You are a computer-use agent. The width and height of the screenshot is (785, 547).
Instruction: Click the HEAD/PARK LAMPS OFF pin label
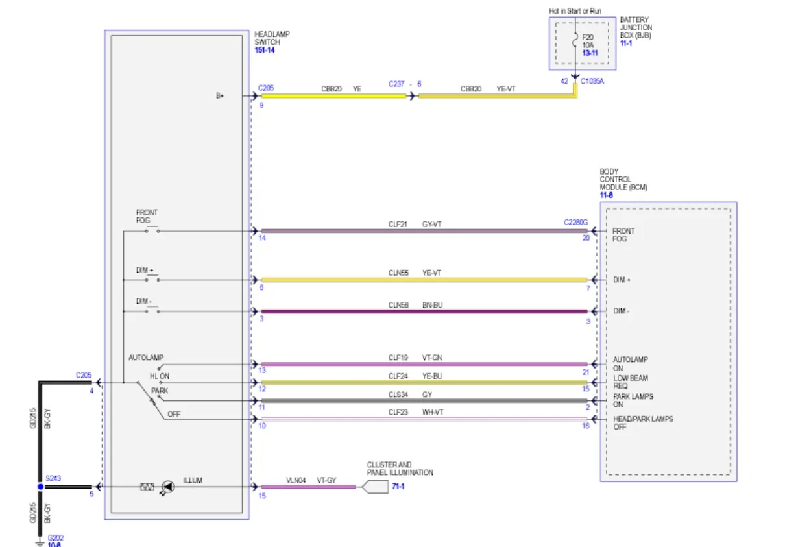(643, 422)
